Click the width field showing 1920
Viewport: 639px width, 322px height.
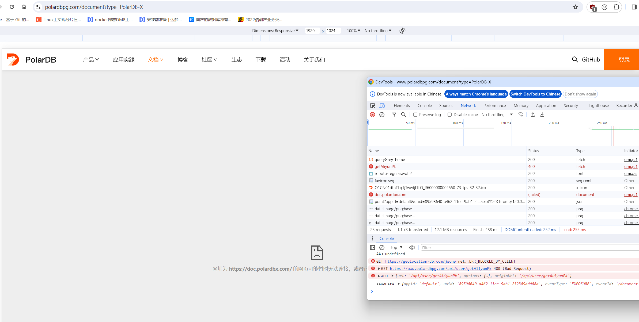pos(312,30)
